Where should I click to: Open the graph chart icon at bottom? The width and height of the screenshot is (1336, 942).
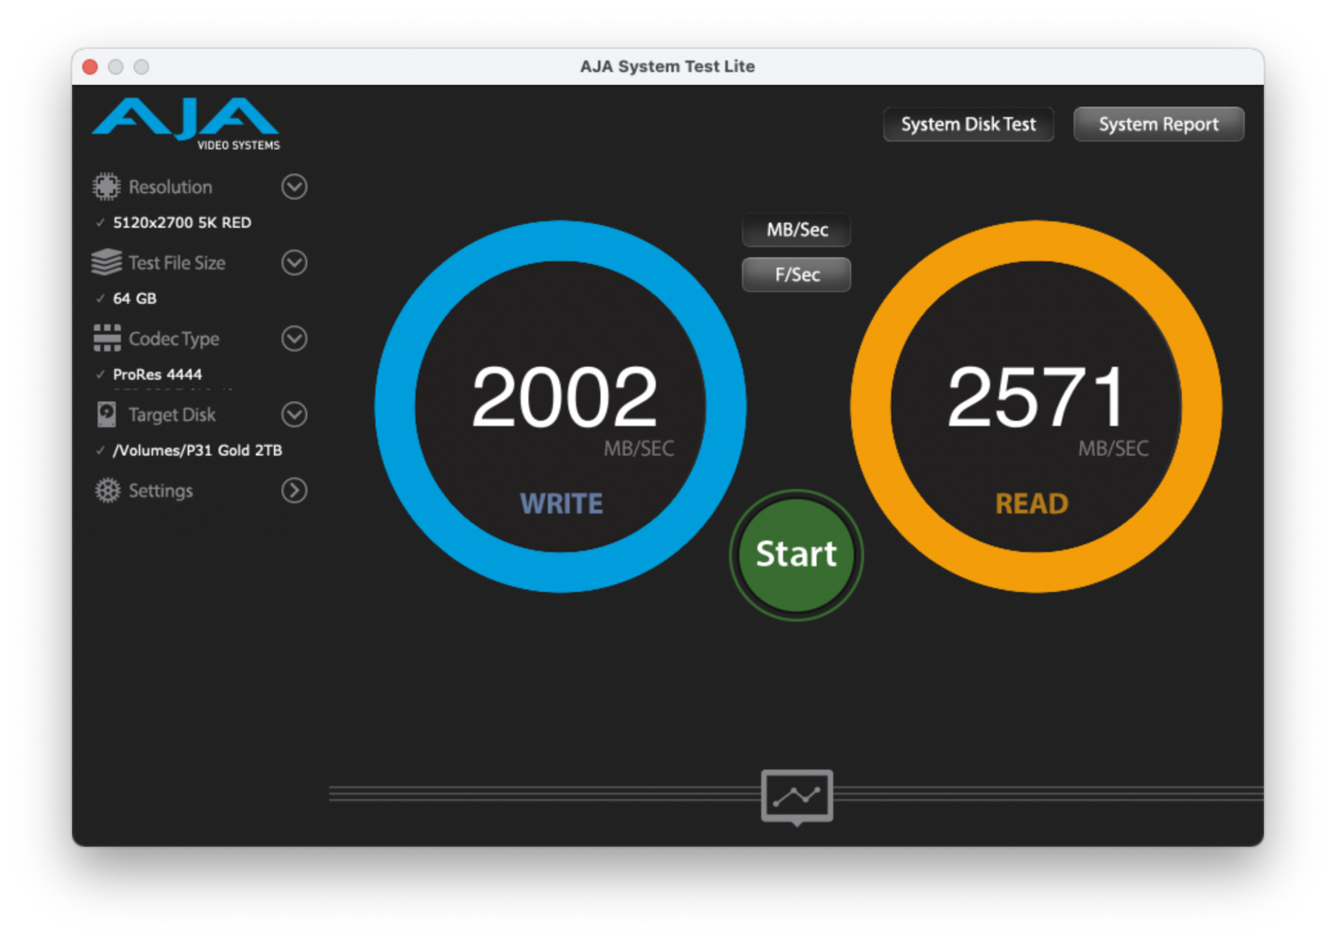796,796
